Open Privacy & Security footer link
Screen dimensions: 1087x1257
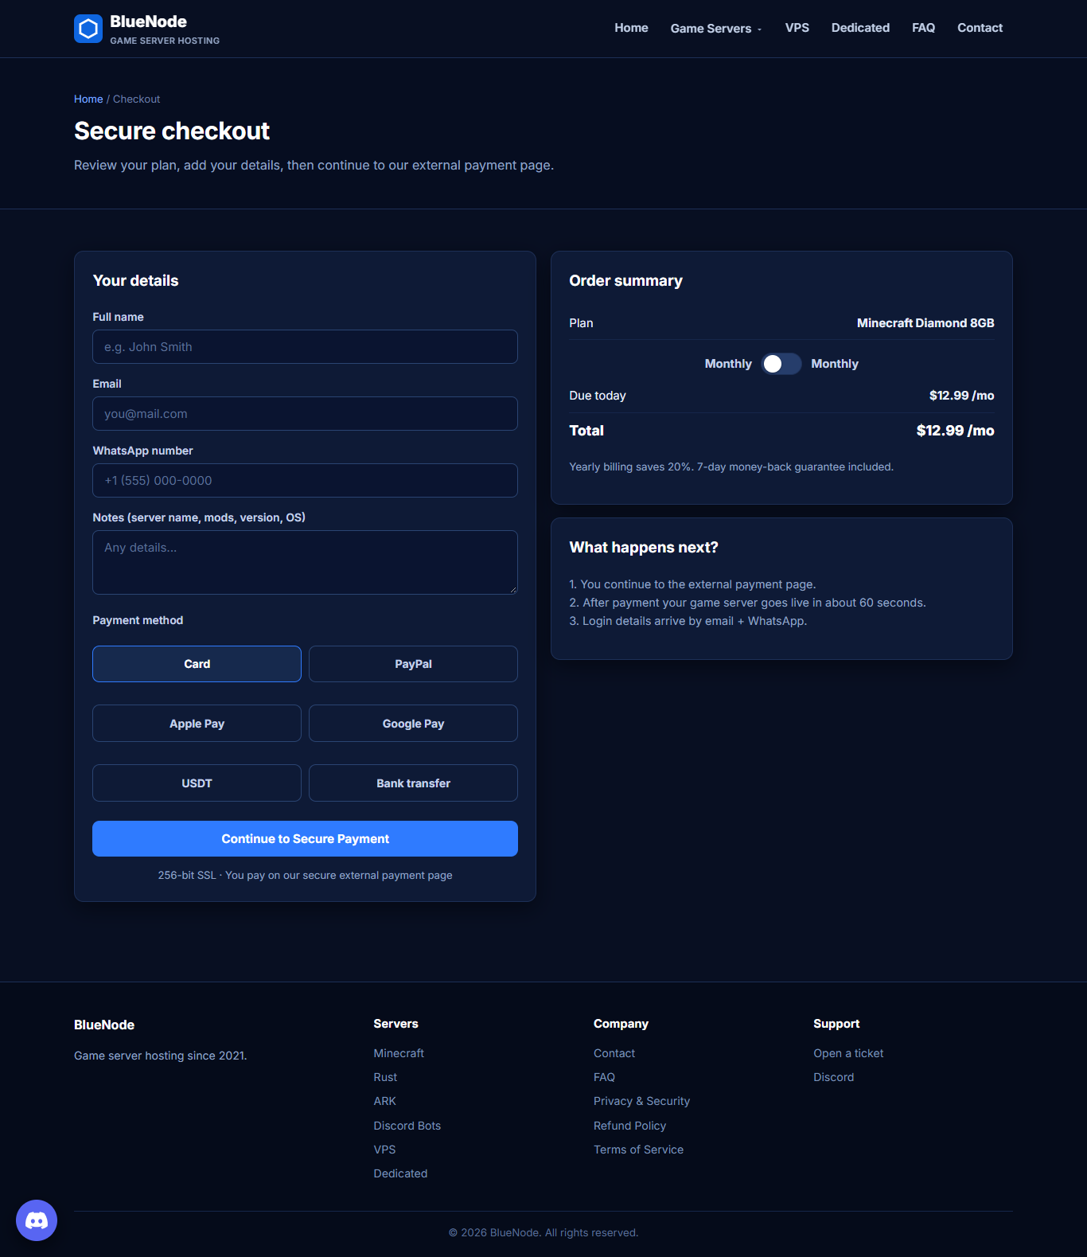[x=641, y=1101]
